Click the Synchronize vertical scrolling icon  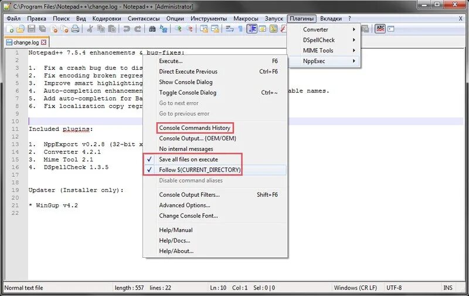[x=204, y=29]
